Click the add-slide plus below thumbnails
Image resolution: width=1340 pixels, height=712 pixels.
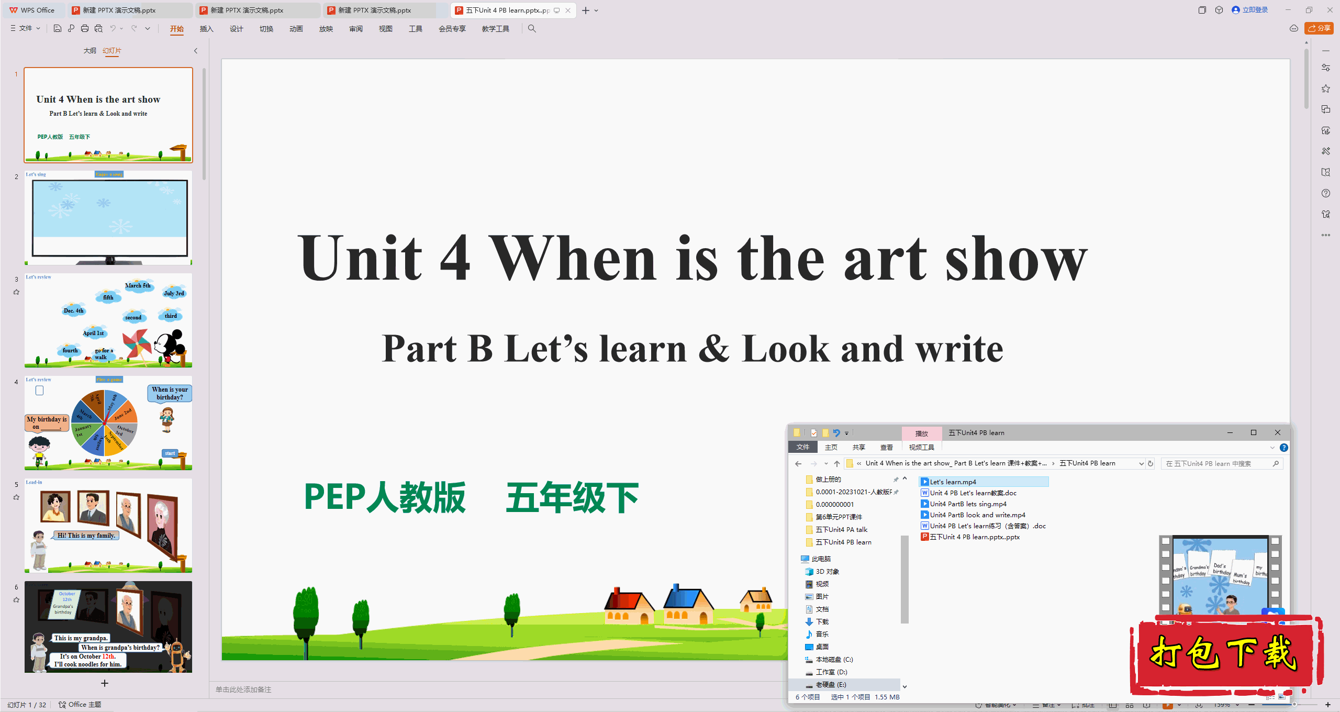105,683
